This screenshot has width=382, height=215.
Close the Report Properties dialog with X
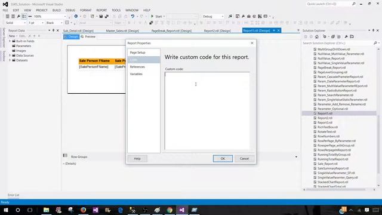(252, 43)
